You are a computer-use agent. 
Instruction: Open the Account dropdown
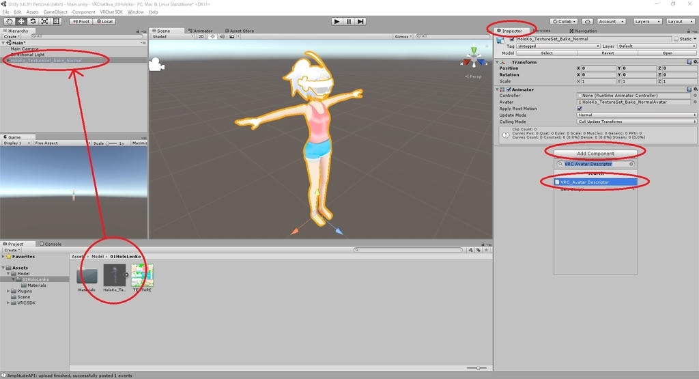tap(611, 21)
